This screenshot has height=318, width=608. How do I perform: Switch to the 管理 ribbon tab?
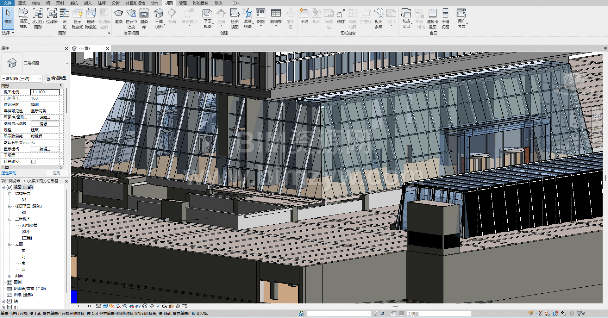[x=183, y=3]
